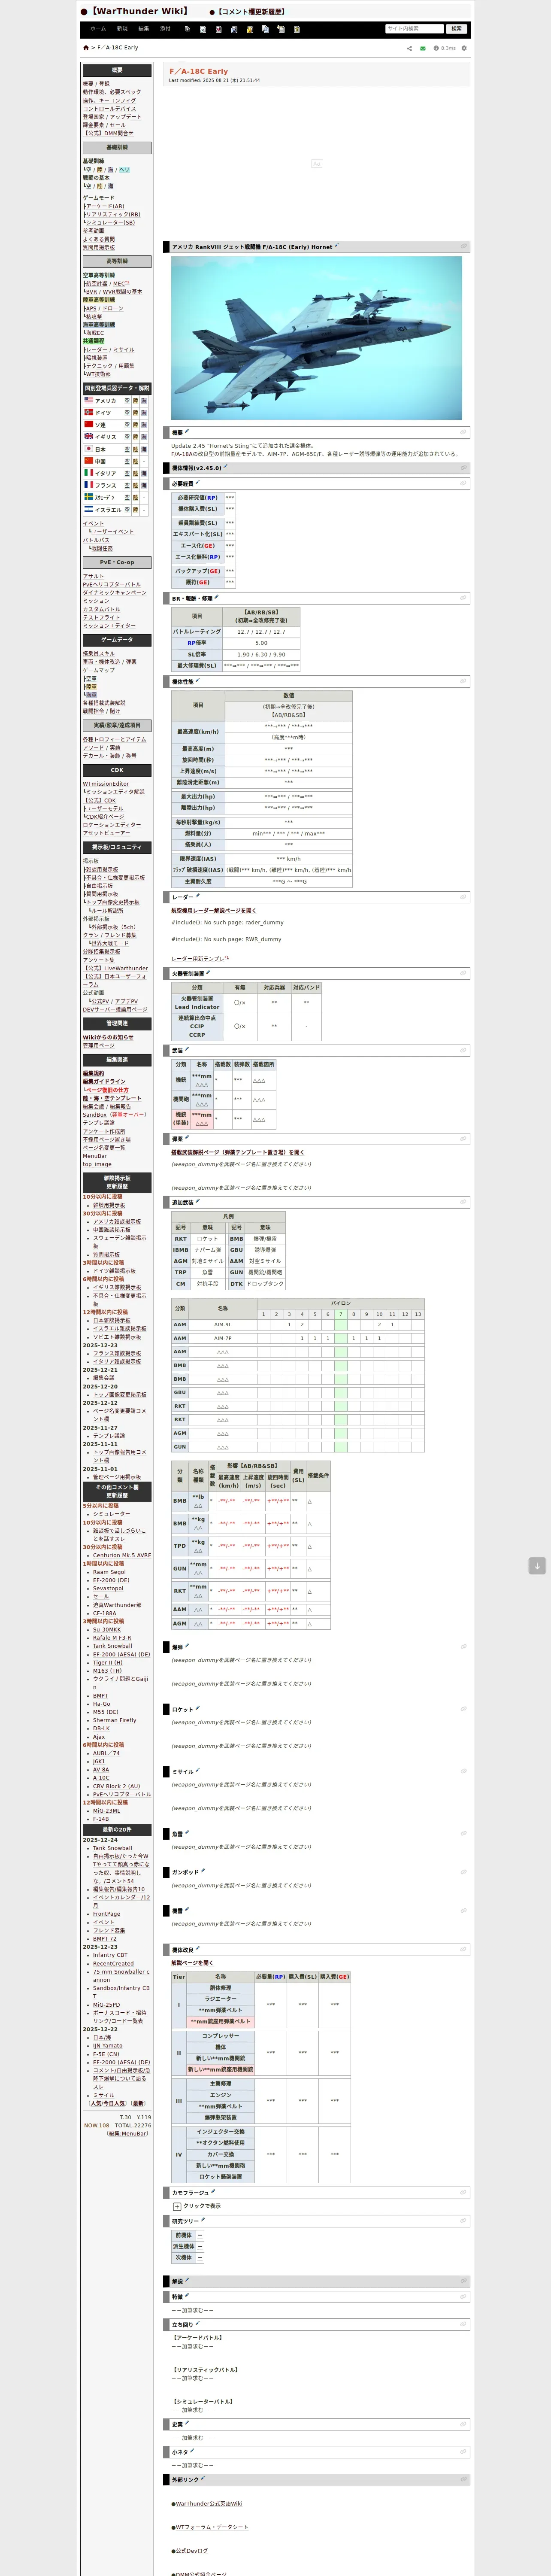Click the 検索 search button
551x2576 pixels.
coord(456,29)
